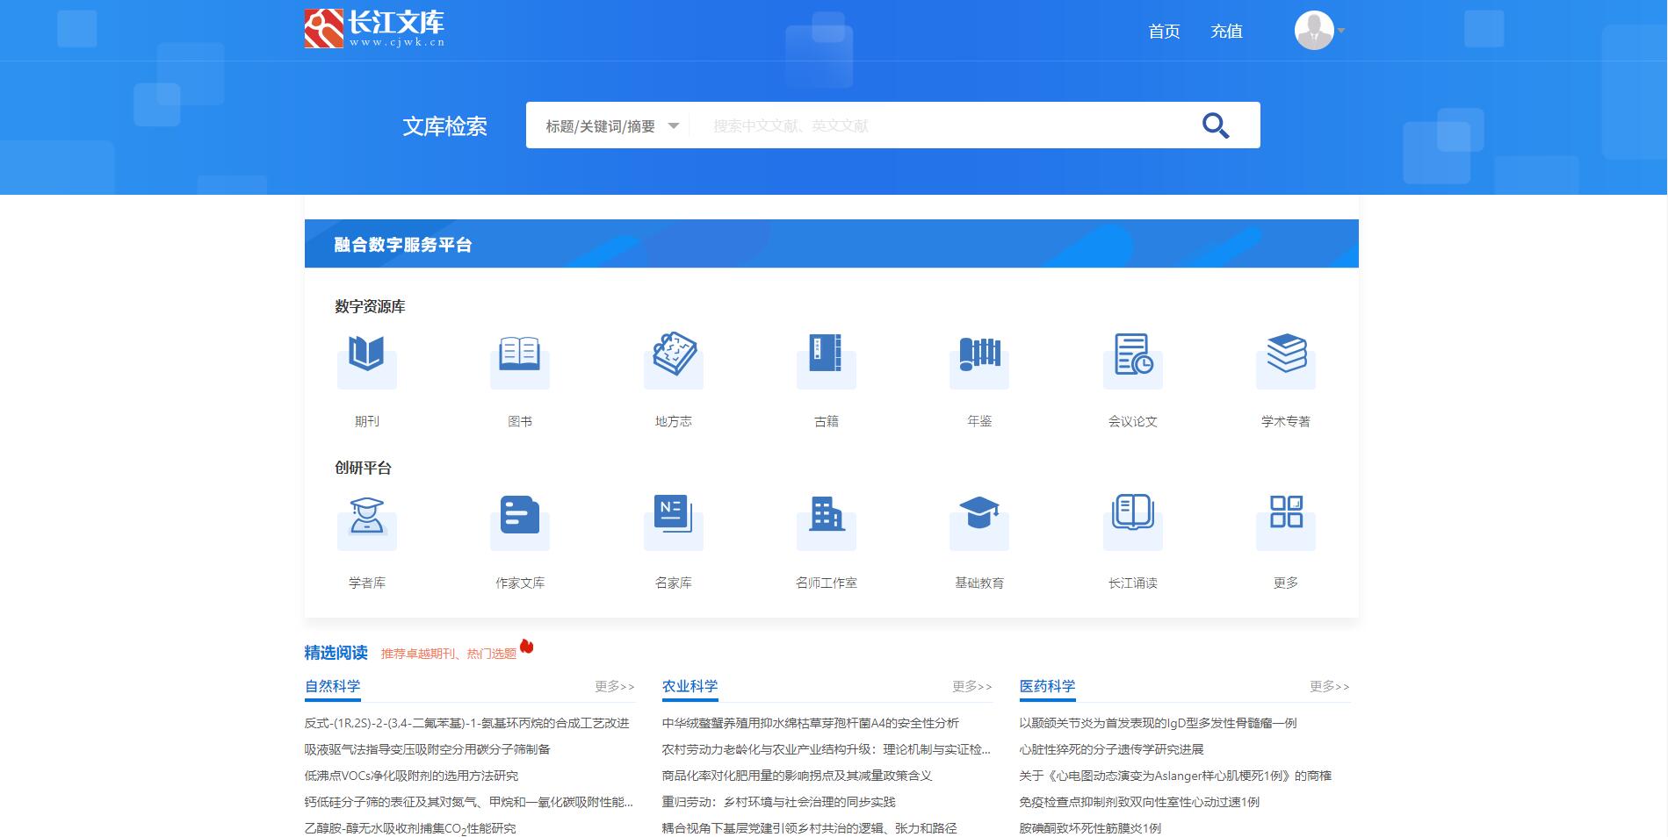Open 充值 in the top navigation

coord(1226,32)
